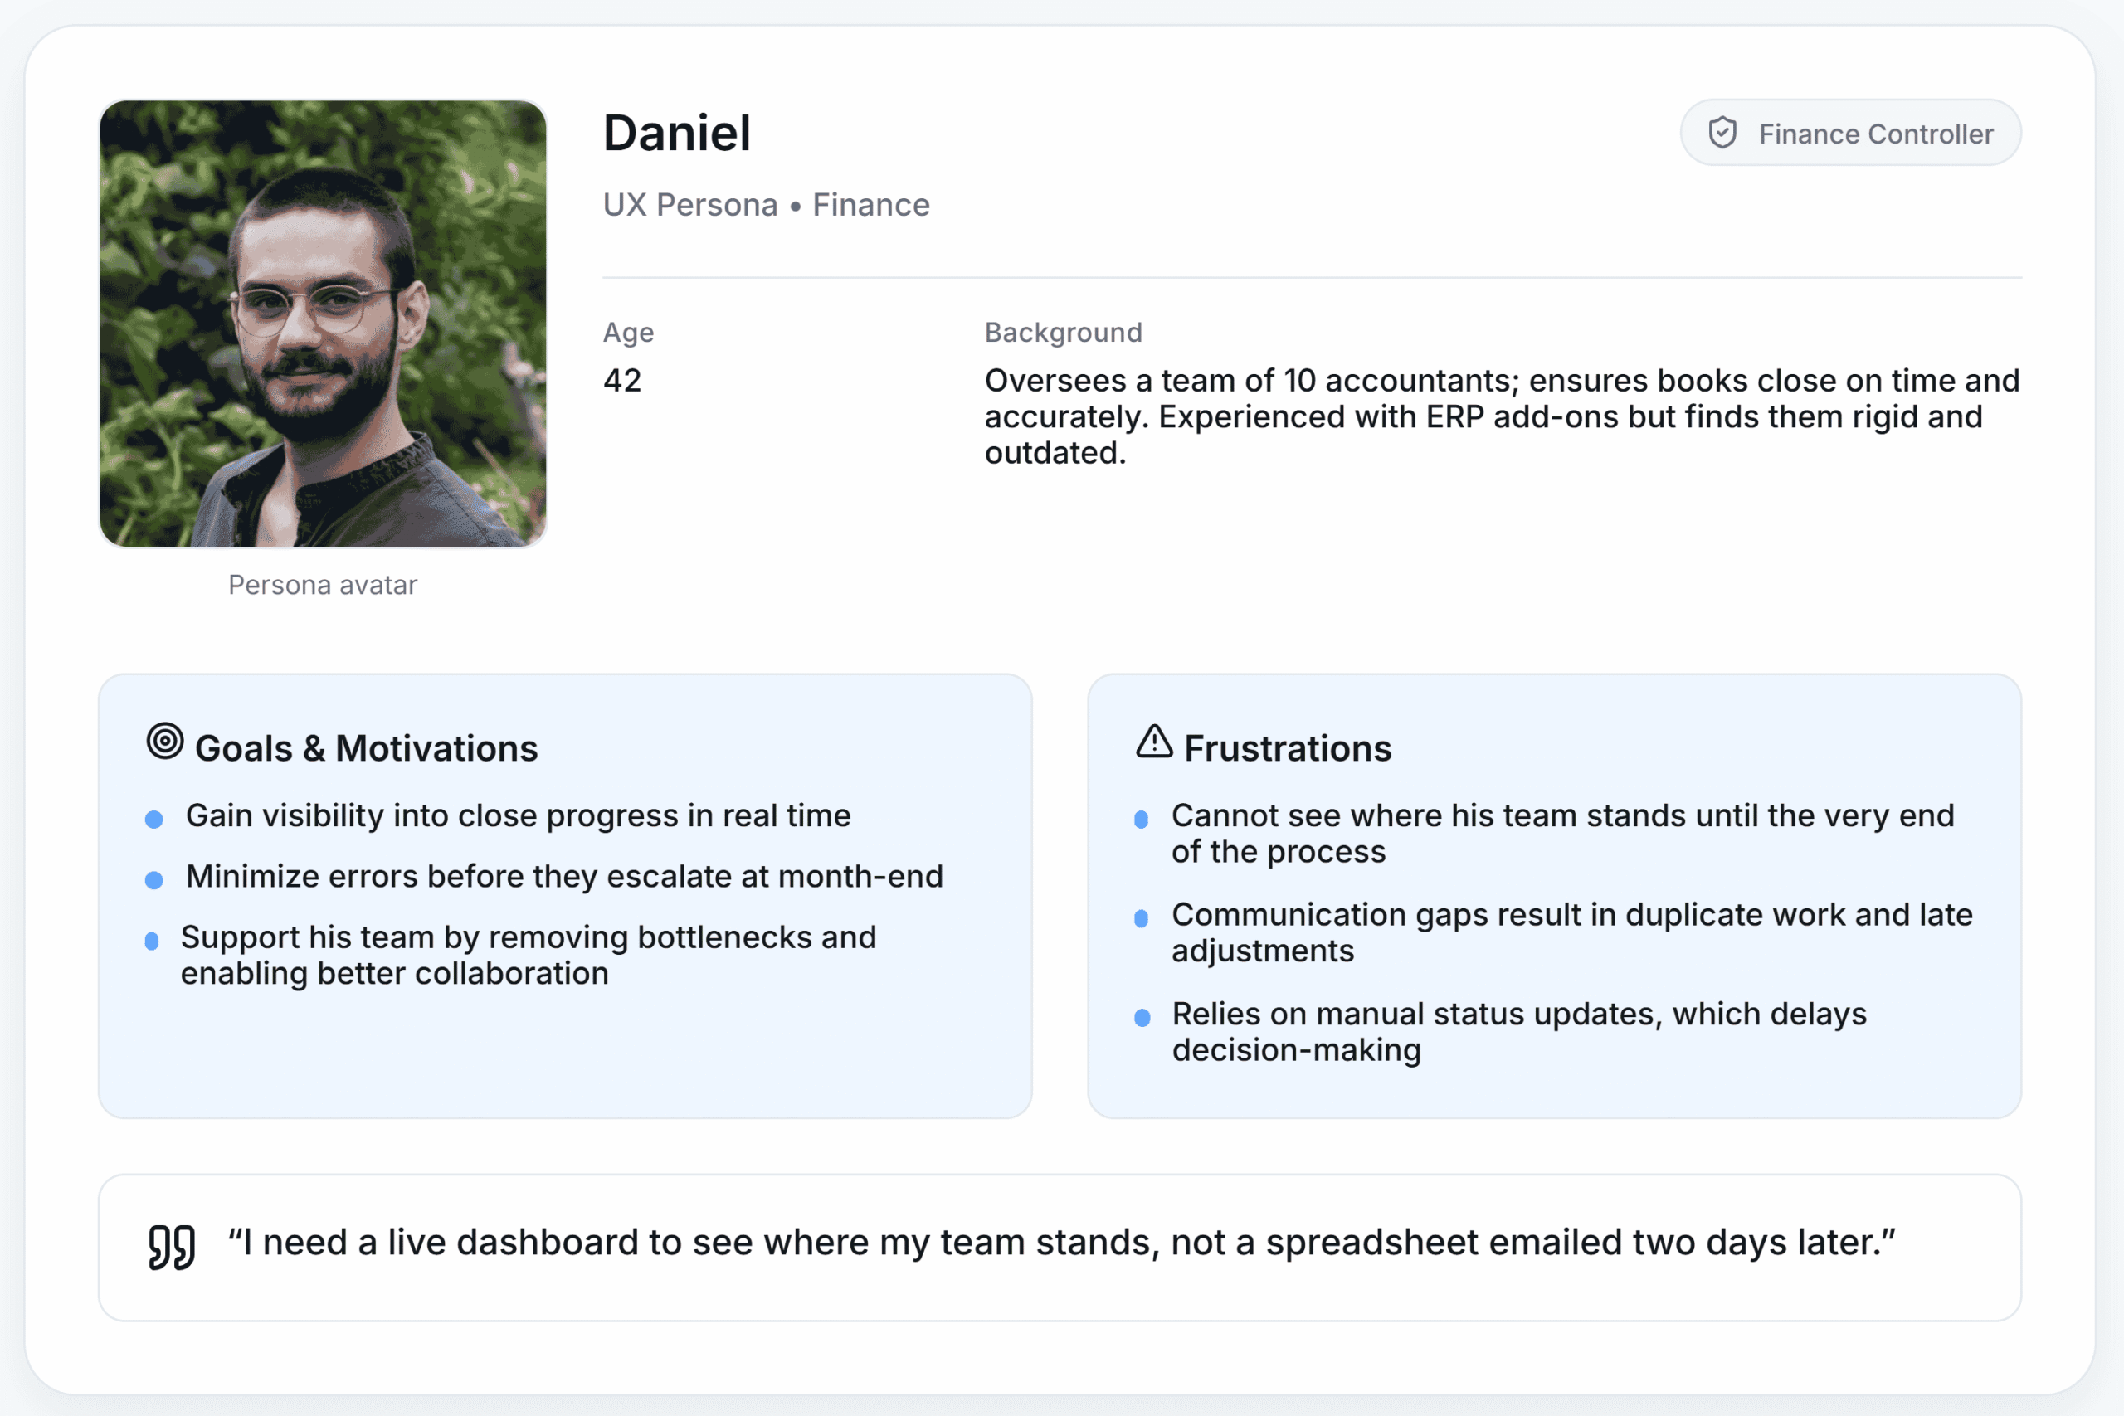The width and height of the screenshot is (2124, 1416).
Task: Click the target icon beside Goals & Motivations
Action: (x=165, y=742)
